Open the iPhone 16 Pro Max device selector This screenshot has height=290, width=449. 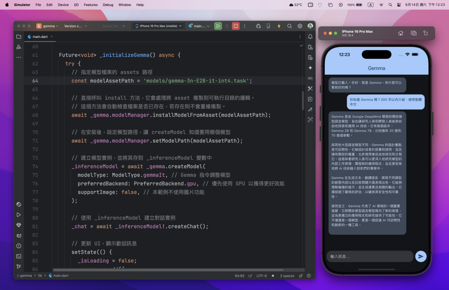[x=158, y=26]
